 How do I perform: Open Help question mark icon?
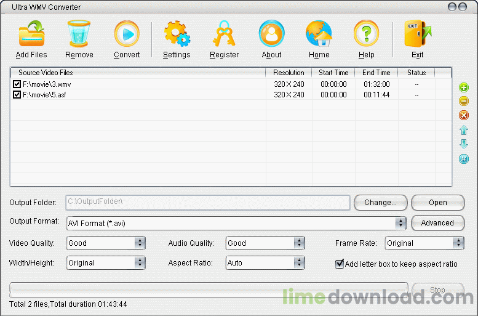pyautogui.click(x=366, y=34)
